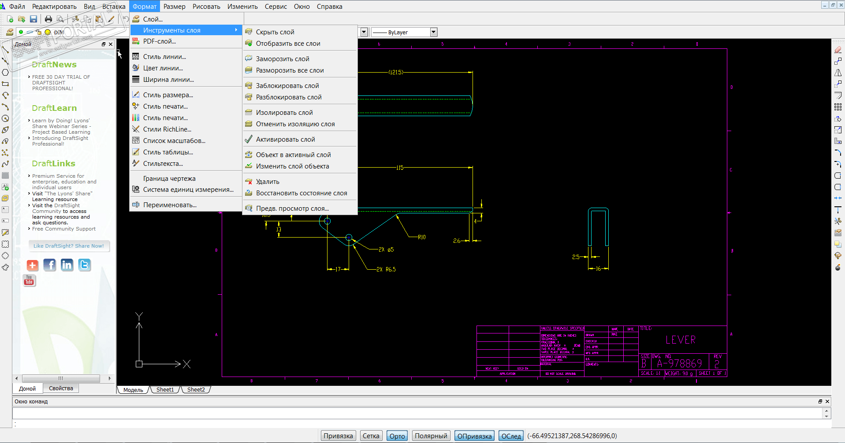
Task: Select the Line tool in the left toolbar
Action: click(5, 49)
